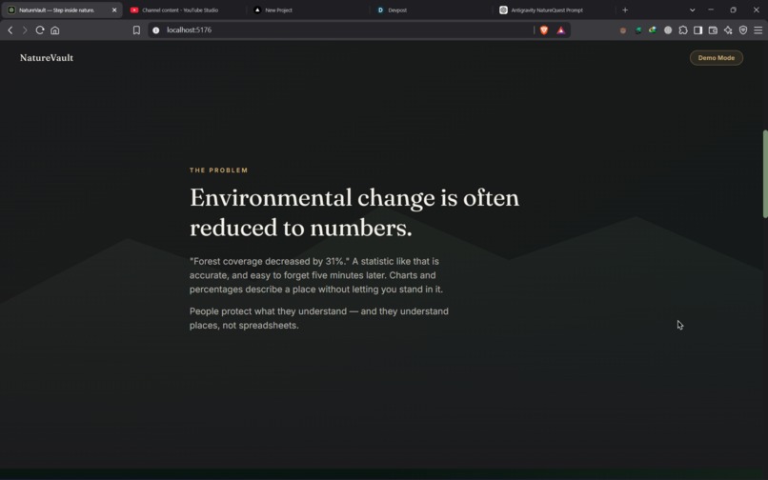
Task: Reload the localhost page
Action: coord(40,30)
